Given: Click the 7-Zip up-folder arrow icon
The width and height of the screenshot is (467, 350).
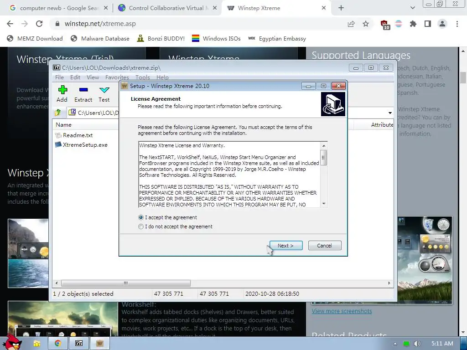Looking at the screenshot, I should point(58,113).
